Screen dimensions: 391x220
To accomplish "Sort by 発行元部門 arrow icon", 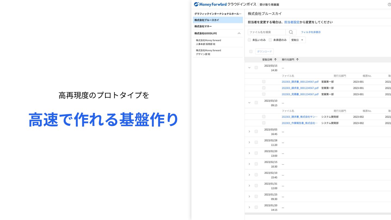I will (x=297, y=59).
